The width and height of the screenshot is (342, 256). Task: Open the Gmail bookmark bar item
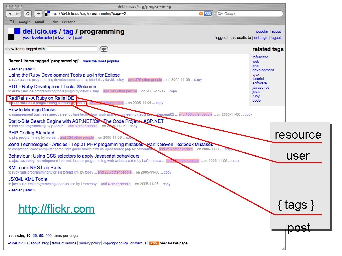pyautogui.click(x=39, y=22)
